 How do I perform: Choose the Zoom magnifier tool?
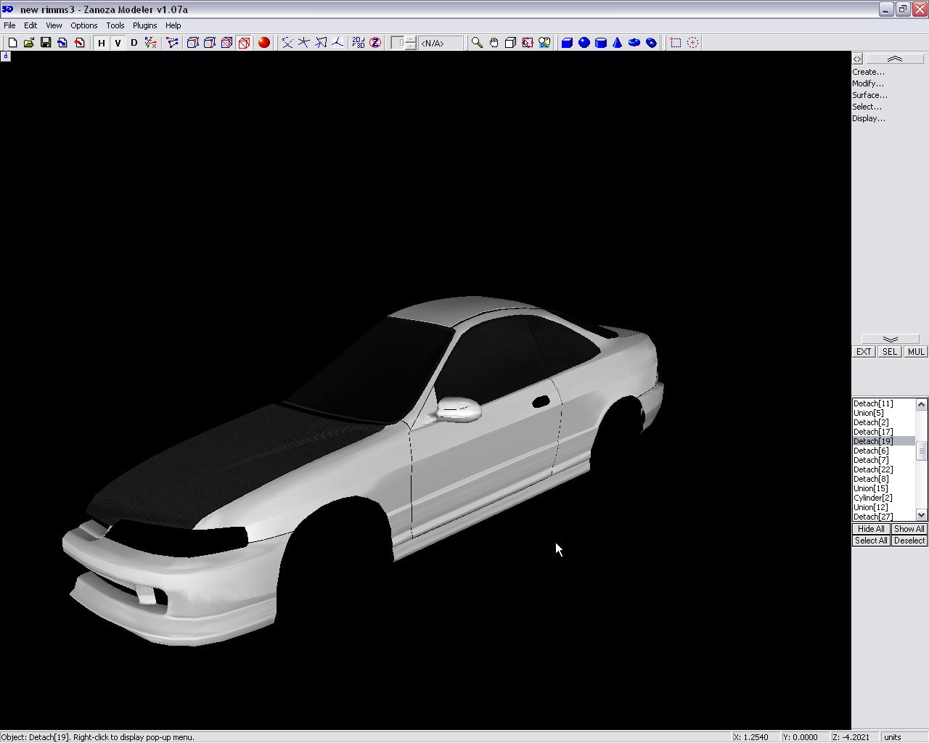[x=477, y=43]
